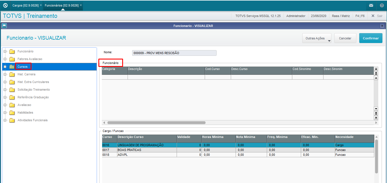Open the mail envelope icon
Screen dimensions: 387x183
pos(371,5)
